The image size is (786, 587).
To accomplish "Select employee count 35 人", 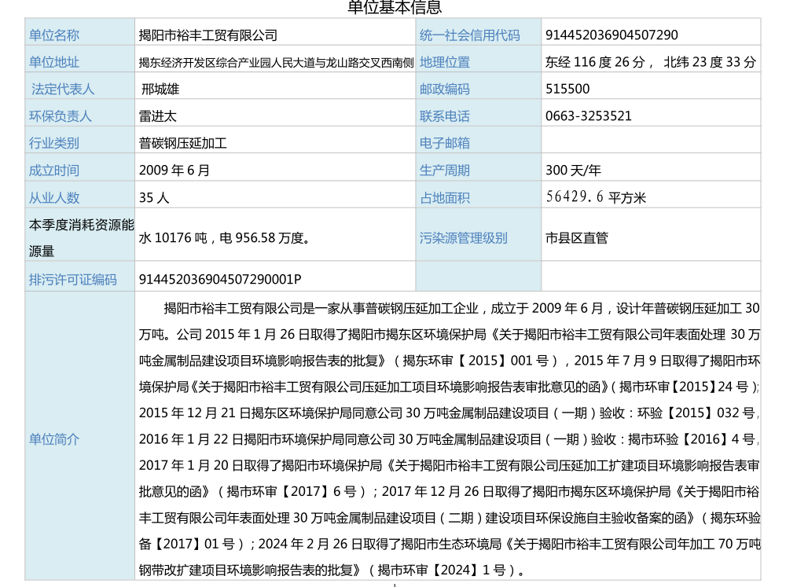I will (154, 197).
